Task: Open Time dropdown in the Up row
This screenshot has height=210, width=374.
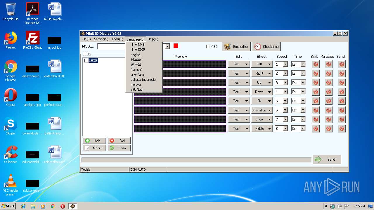Action: pos(303,83)
